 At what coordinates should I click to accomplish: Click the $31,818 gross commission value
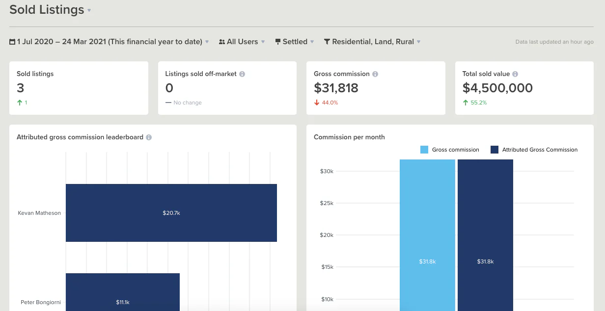coord(336,88)
